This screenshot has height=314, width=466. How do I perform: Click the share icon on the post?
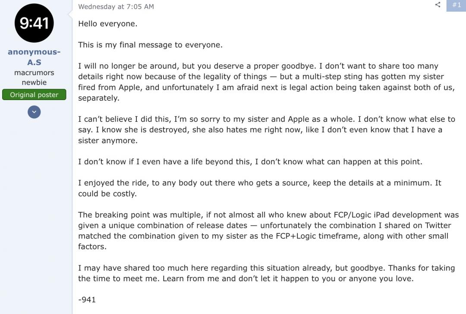click(438, 5)
